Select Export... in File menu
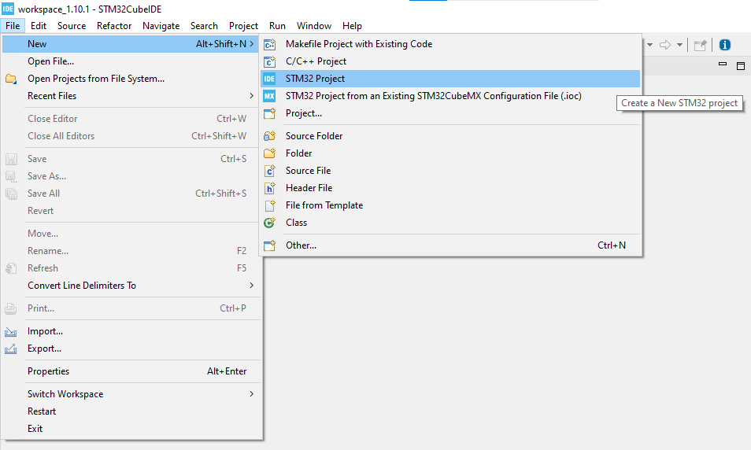Screen dimensions: 751x450 [132, 349]
